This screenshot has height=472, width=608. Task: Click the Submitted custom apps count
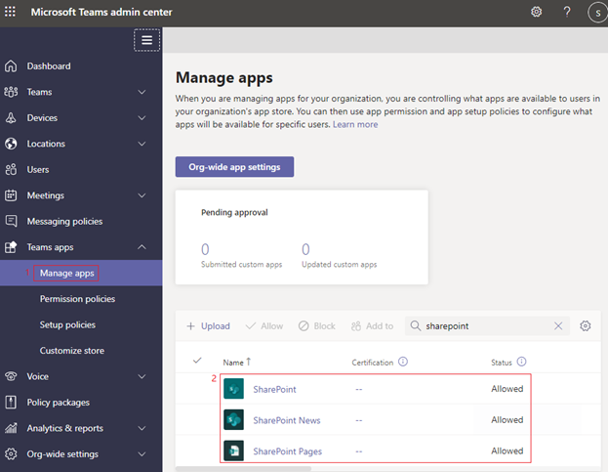(x=205, y=249)
